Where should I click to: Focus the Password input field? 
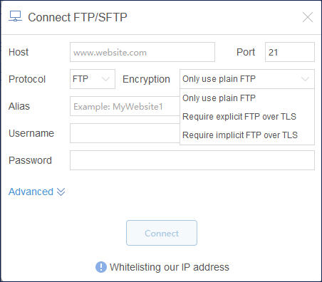point(192,160)
